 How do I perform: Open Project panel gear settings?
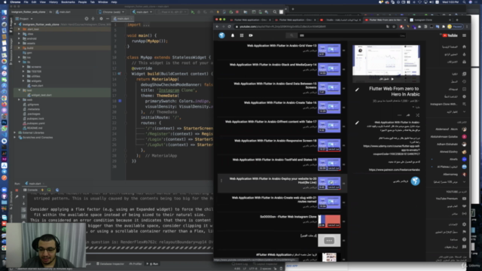101,19
